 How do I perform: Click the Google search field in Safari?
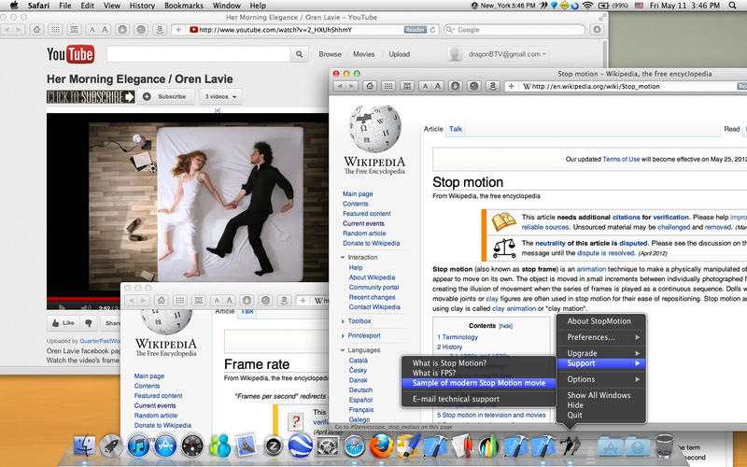(514, 30)
